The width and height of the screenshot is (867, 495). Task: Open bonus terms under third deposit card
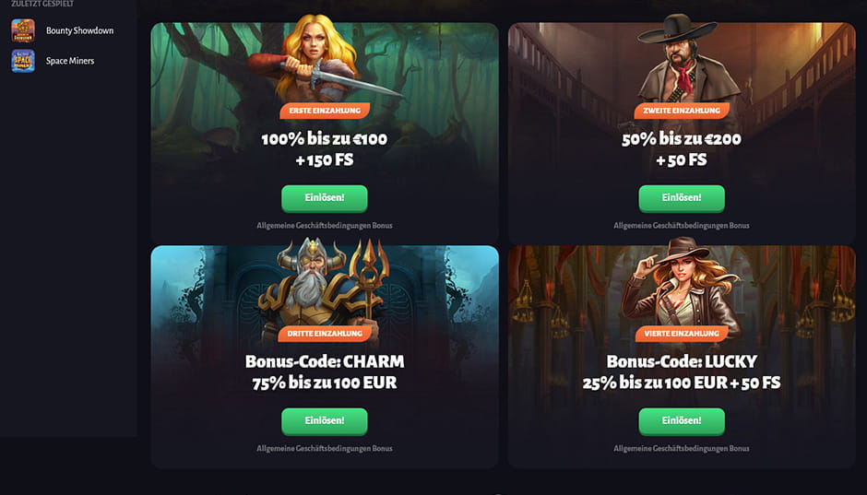pyautogui.click(x=325, y=449)
